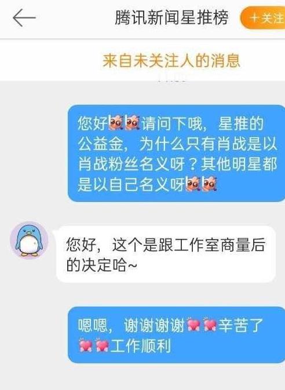
Task: Tap the last emoji ending the first message
Action: point(210,184)
